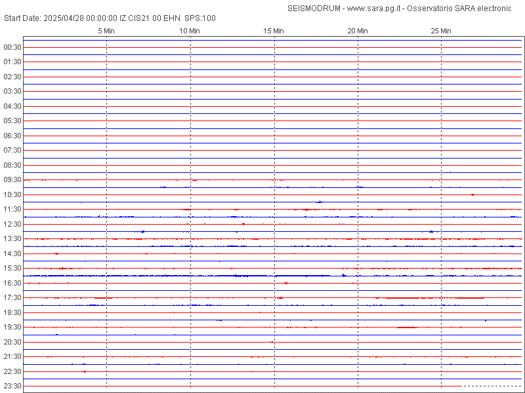Click the SPS:100 sampling rate text

[x=200, y=18]
